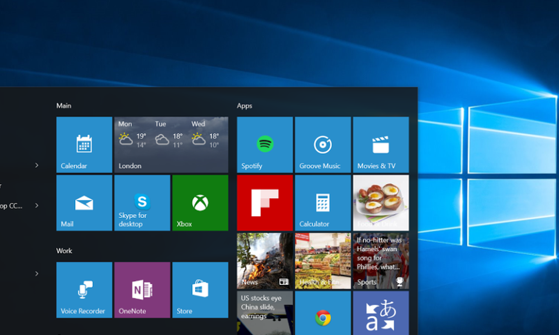Click the Main group heading
Viewport: 559px width, 335px height.
coord(64,105)
